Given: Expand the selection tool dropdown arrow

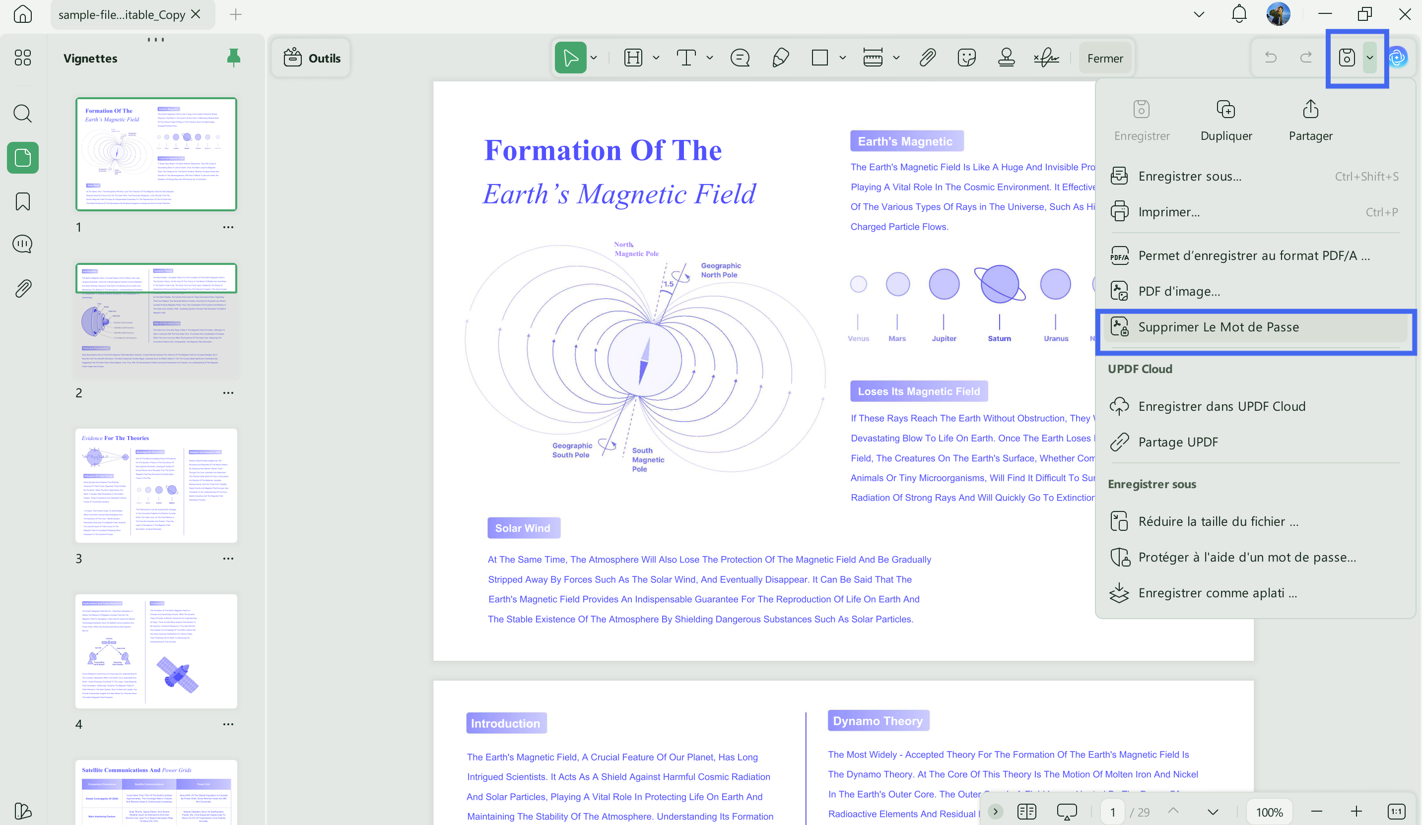Looking at the screenshot, I should 594,58.
